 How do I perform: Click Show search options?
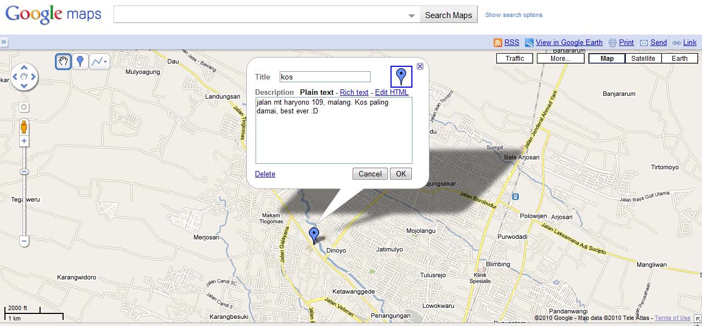pyautogui.click(x=514, y=15)
